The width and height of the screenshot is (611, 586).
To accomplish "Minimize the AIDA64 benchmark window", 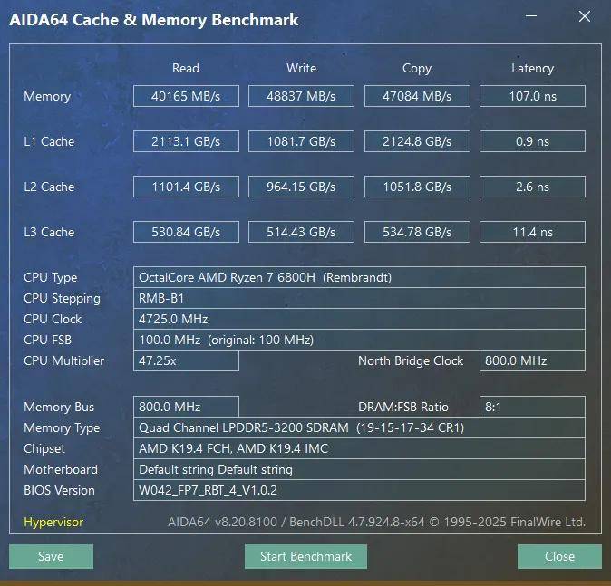I will [x=531, y=16].
